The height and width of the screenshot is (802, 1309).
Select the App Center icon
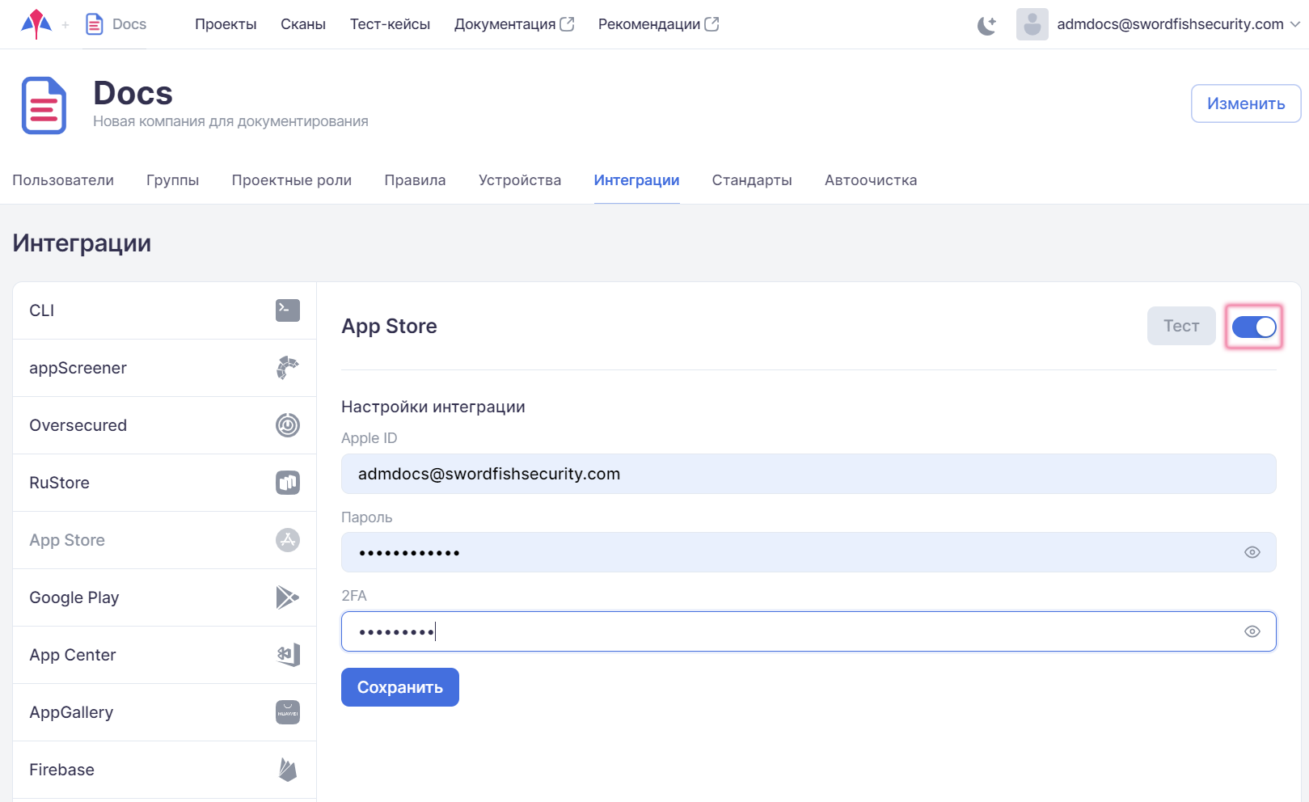coord(289,655)
